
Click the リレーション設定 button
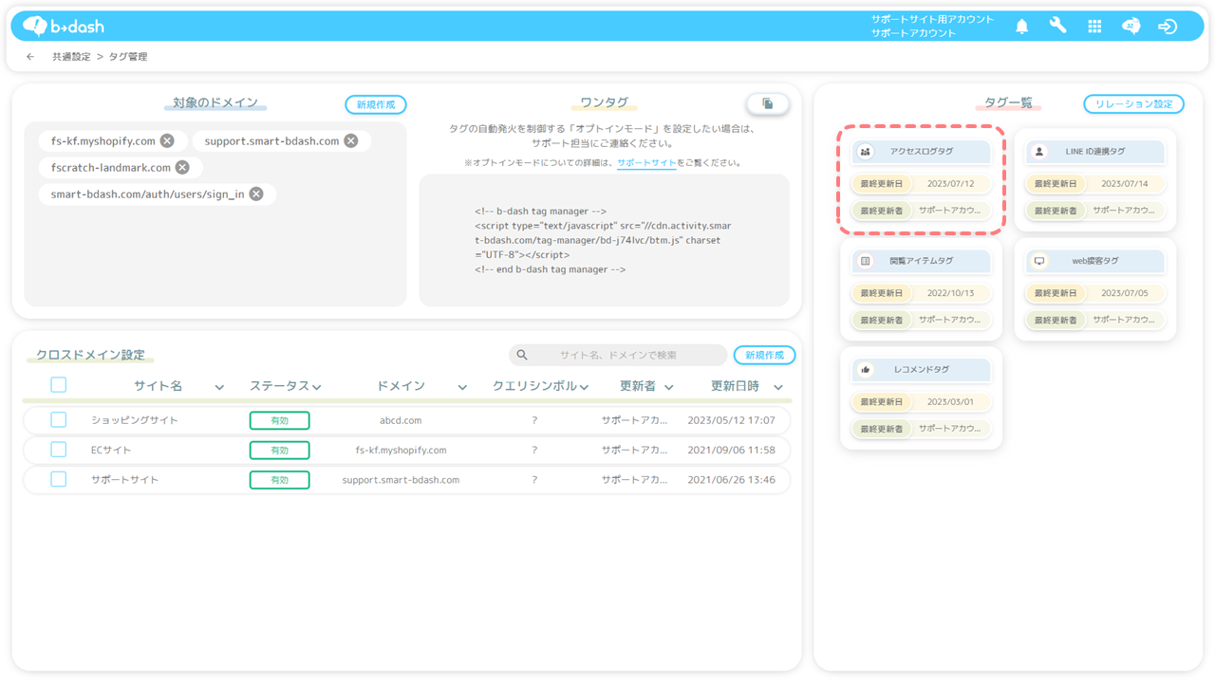tap(1133, 104)
